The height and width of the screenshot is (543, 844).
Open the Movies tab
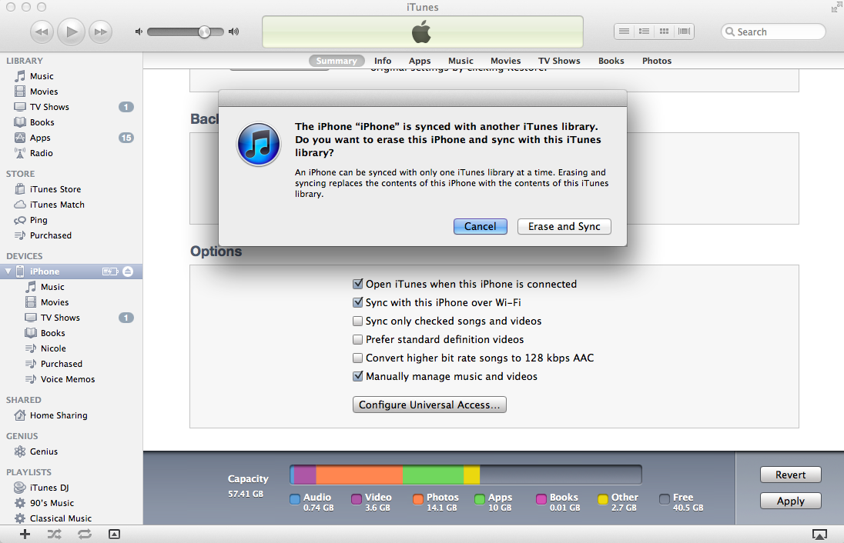point(505,61)
